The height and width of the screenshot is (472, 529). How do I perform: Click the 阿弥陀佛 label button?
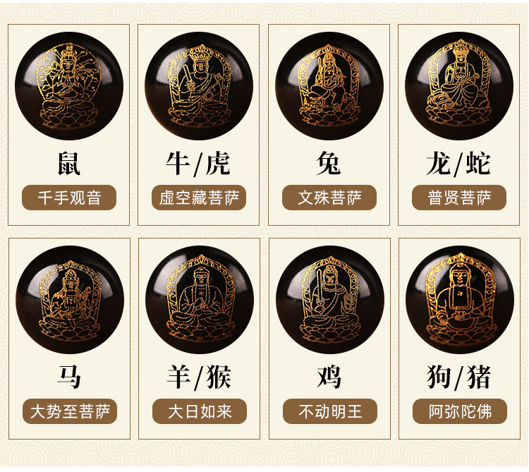(x=460, y=411)
